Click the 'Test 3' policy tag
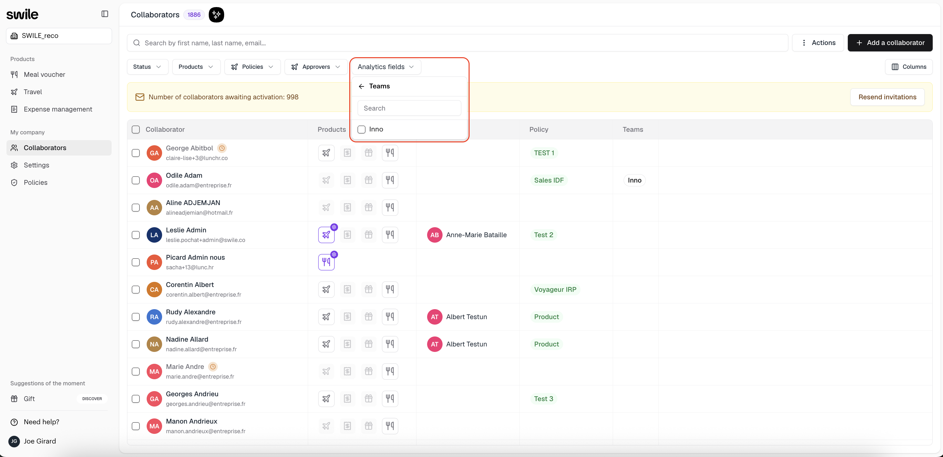Viewport: 943px width, 457px height. [x=543, y=399]
